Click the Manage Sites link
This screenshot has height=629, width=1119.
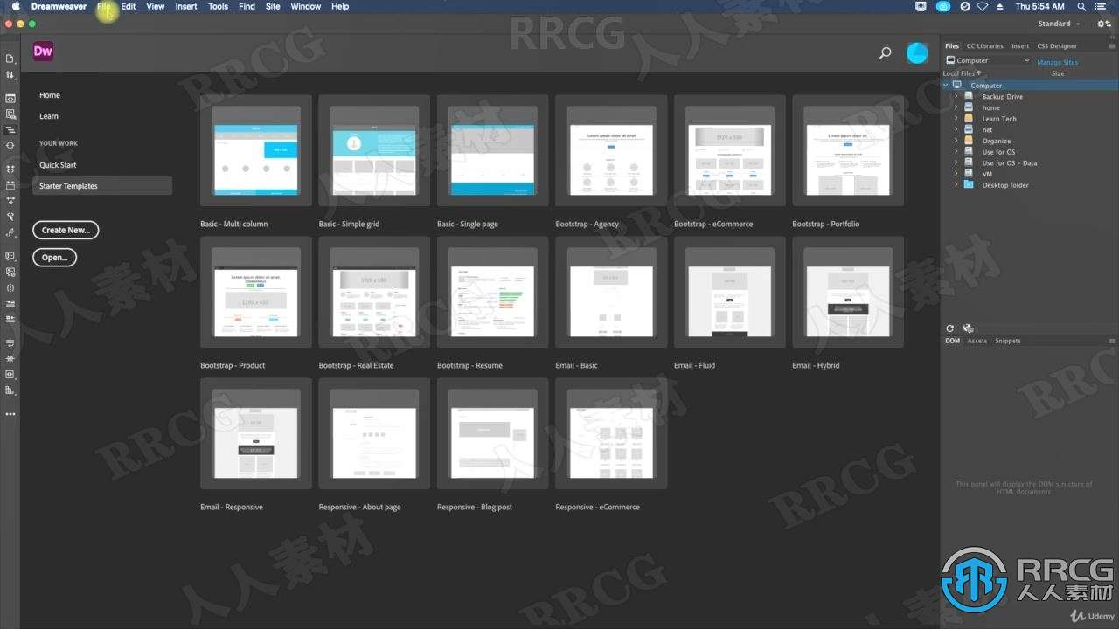tap(1057, 63)
